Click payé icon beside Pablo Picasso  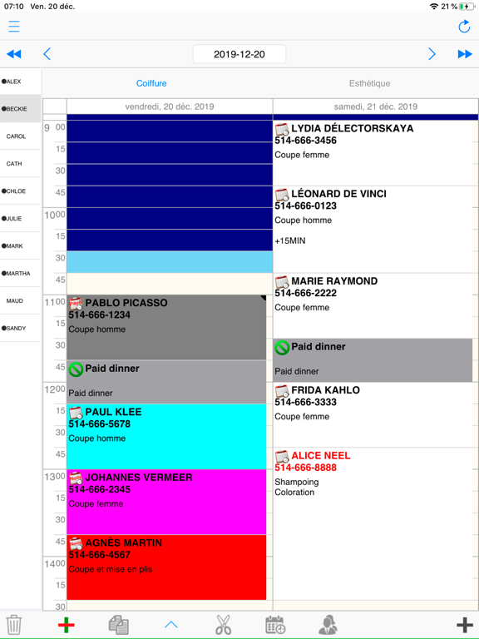tap(76, 304)
